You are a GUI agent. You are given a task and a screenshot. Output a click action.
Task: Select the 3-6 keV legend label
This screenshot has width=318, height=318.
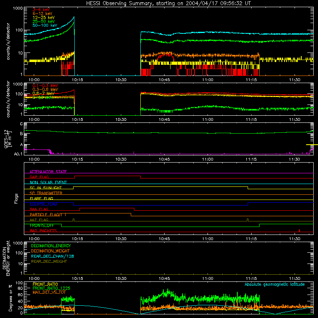tap(41, 10)
